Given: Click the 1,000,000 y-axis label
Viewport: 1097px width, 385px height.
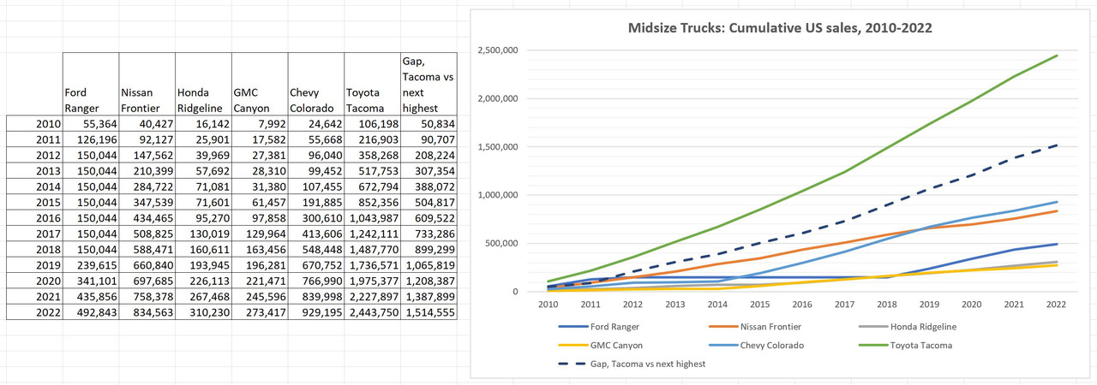Looking at the screenshot, I should pyautogui.click(x=500, y=195).
